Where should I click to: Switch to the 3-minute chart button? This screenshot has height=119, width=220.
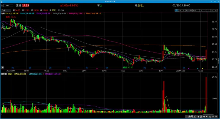coord(201,10)
